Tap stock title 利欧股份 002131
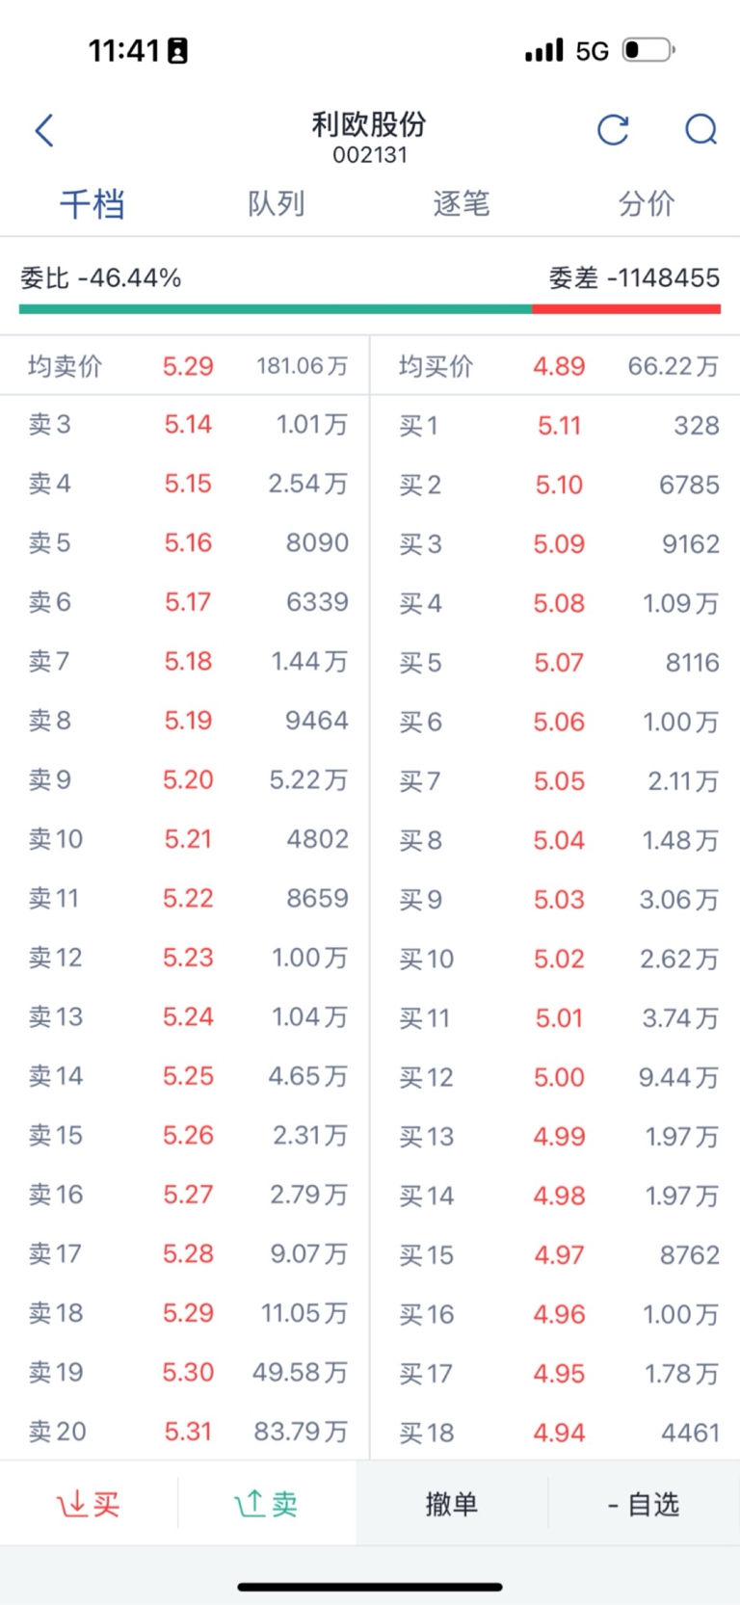Viewport: 740px width, 1605px height. coord(369,137)
